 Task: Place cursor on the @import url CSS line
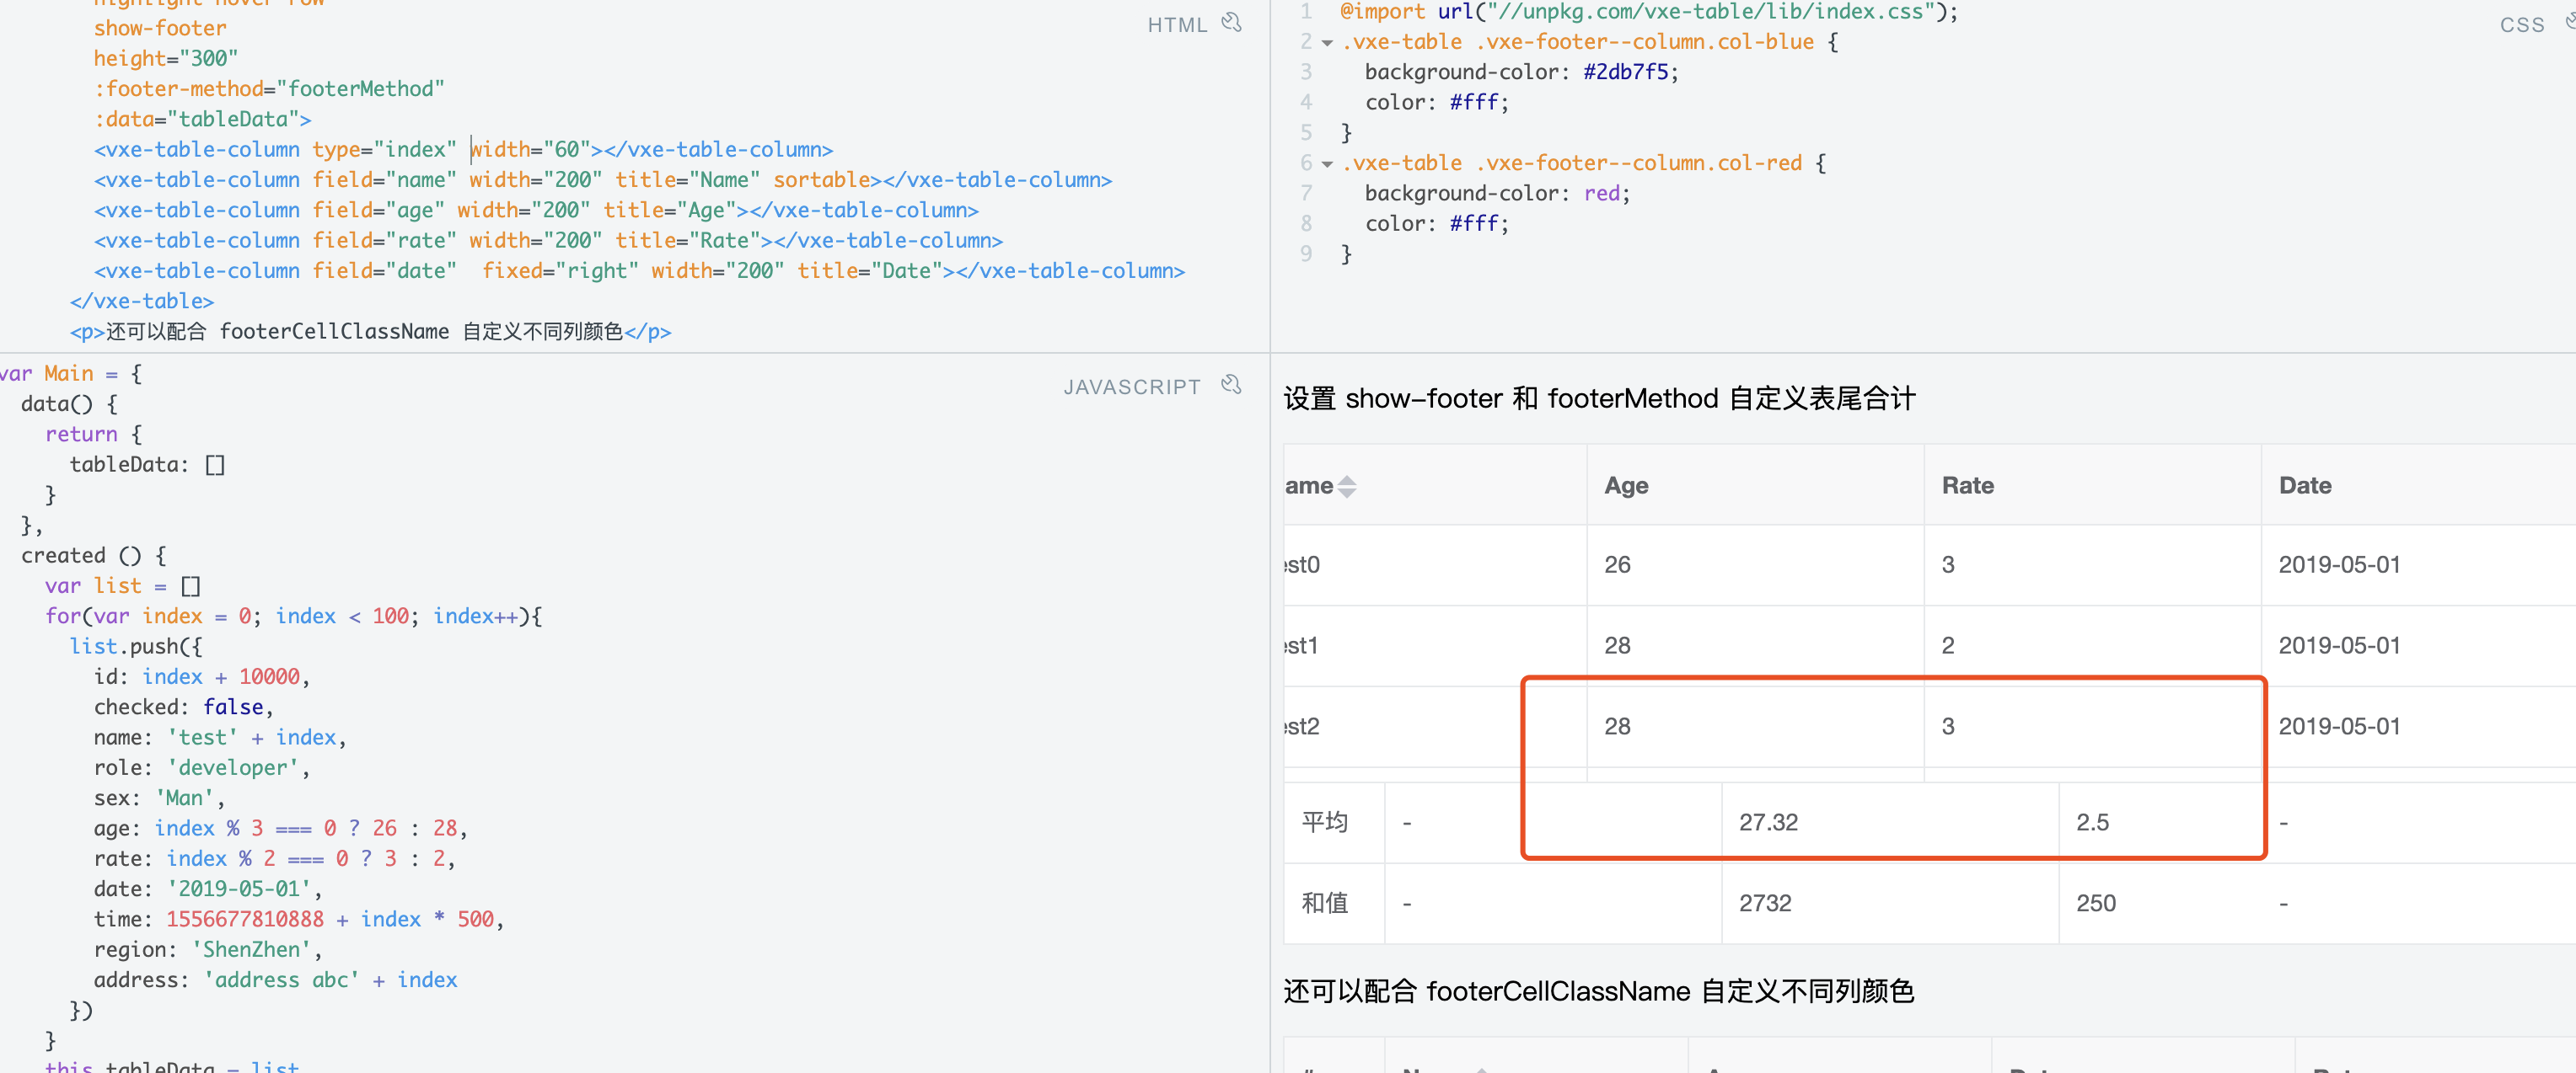[1648, 12]
